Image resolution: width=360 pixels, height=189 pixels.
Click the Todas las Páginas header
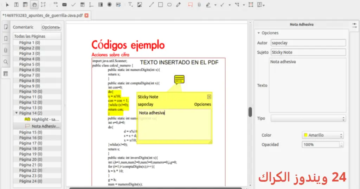[37, 36]
